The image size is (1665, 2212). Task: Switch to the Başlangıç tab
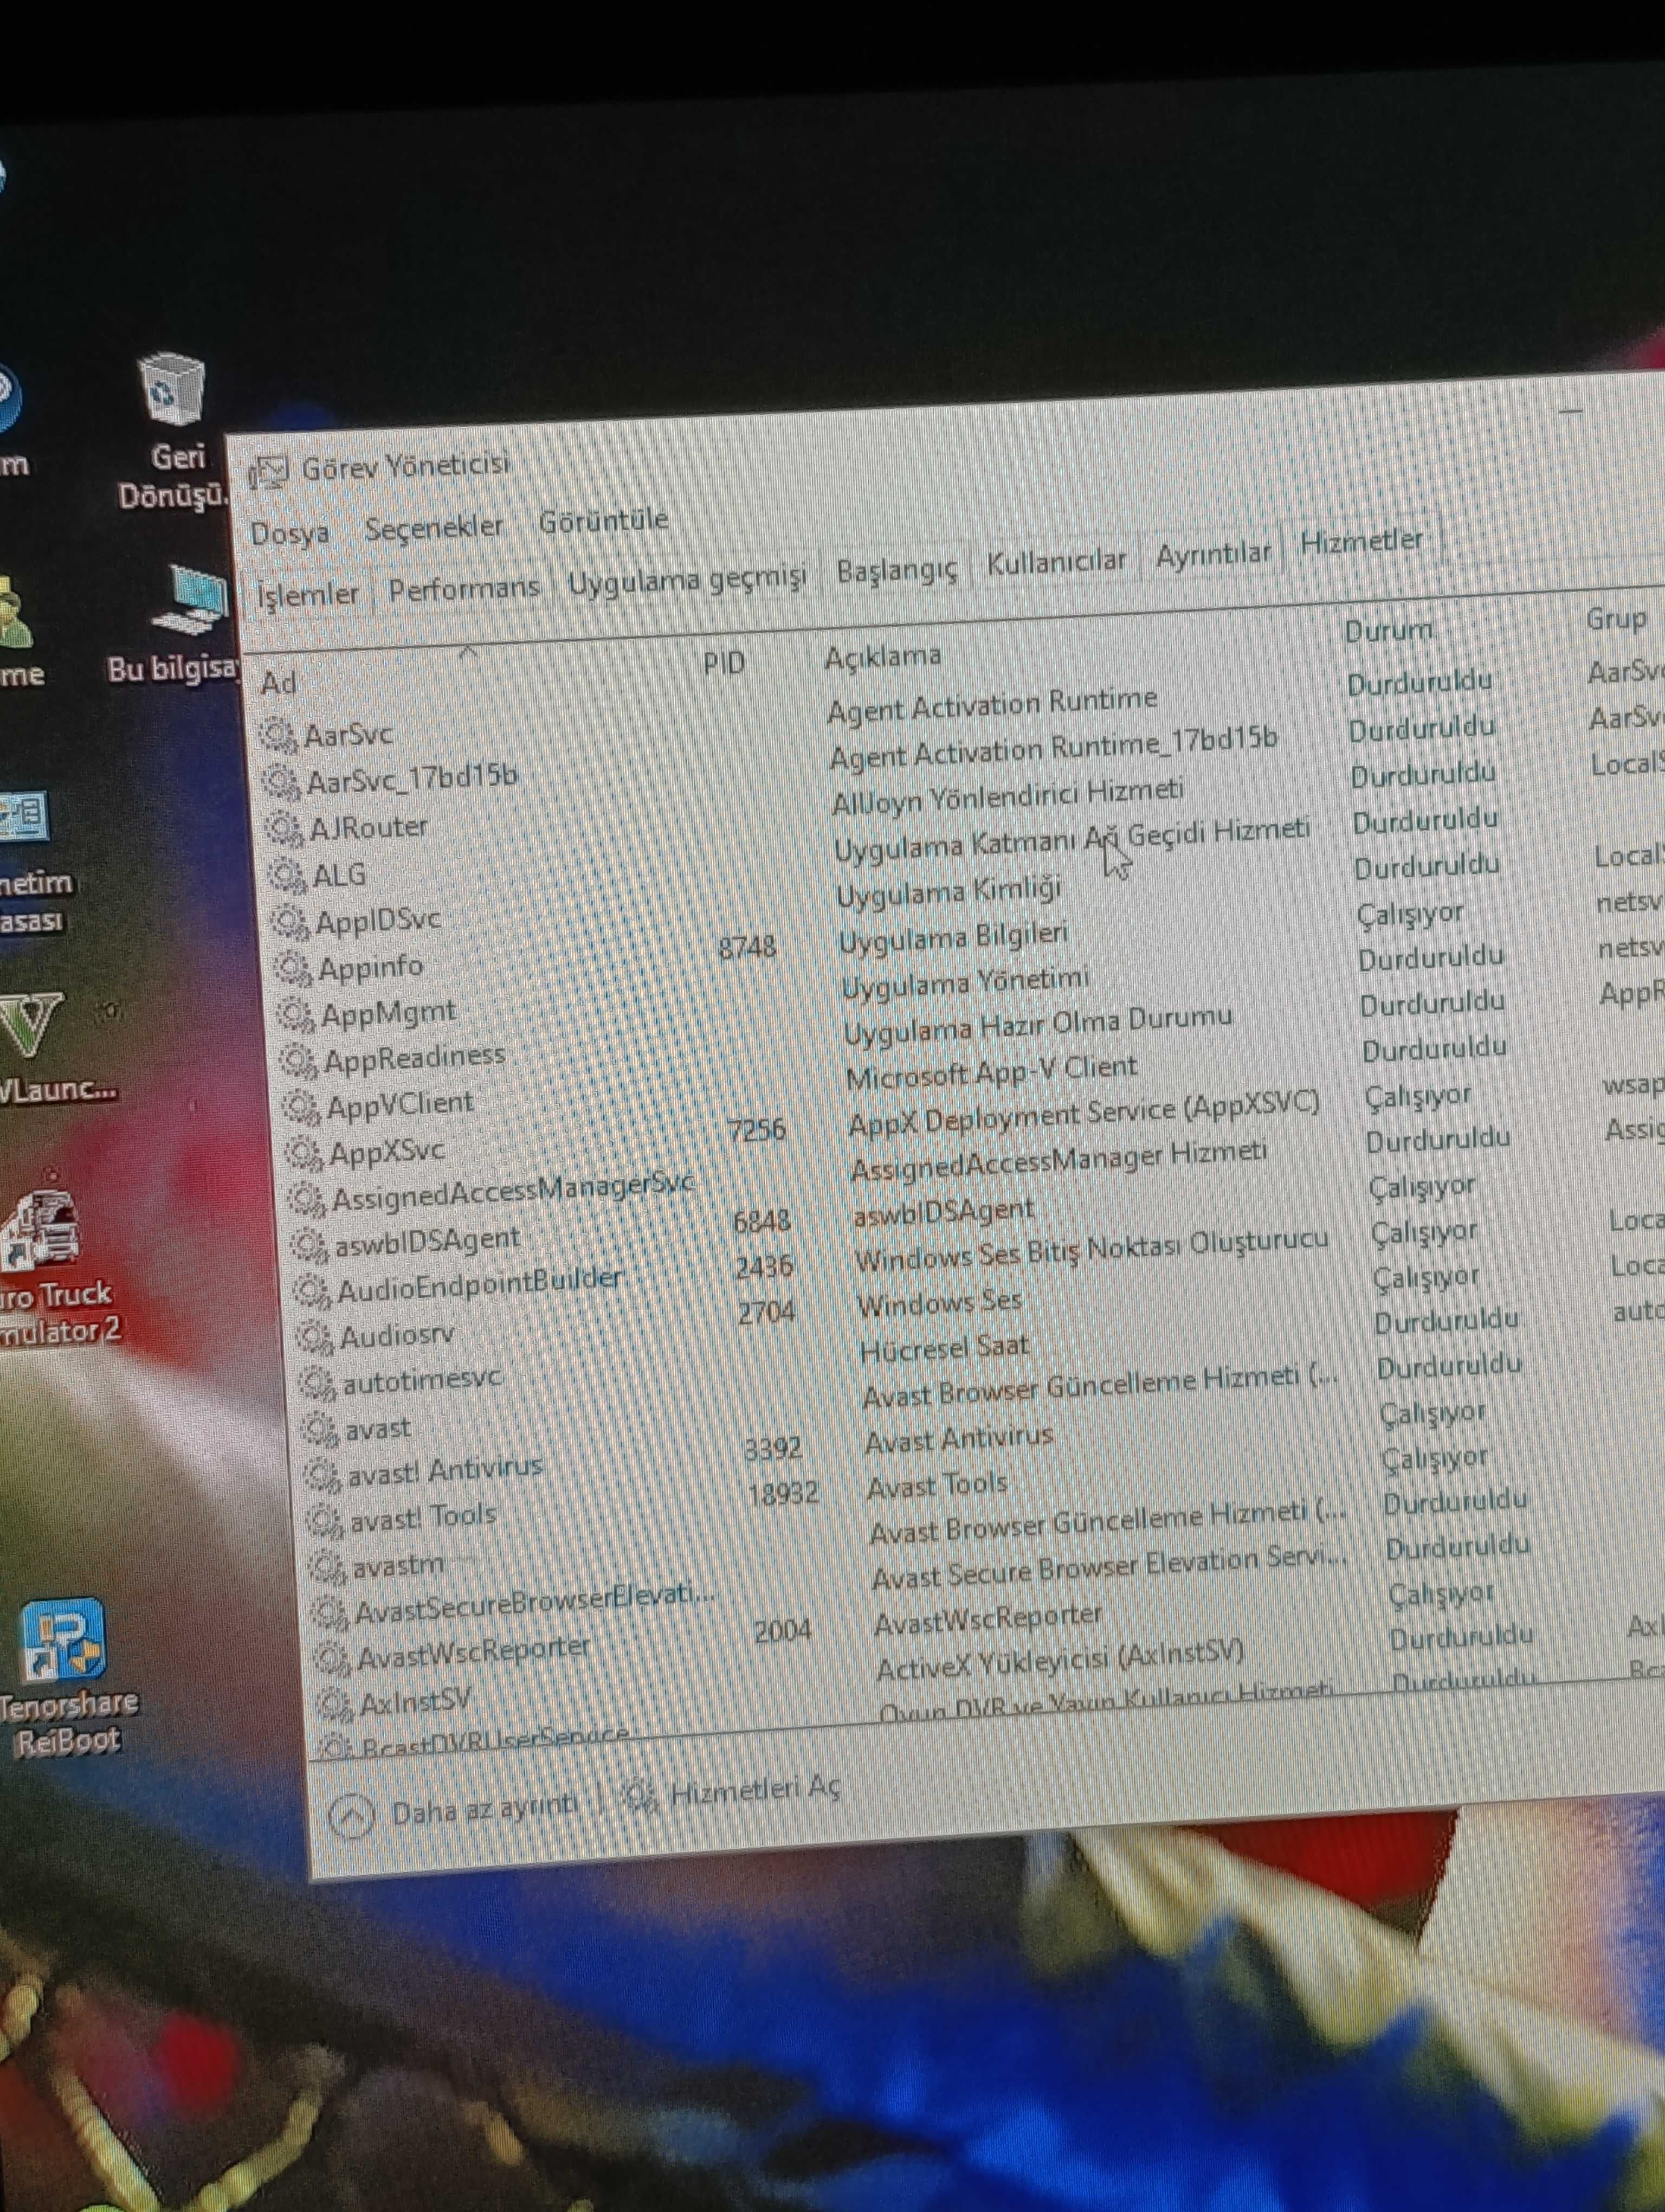click(896, 570)
